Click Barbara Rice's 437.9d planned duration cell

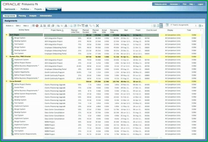tap(89, 57)
